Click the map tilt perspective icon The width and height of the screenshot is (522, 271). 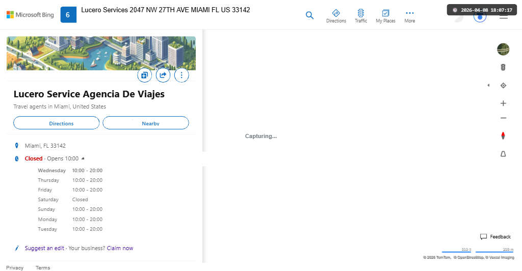coord(503,154)
